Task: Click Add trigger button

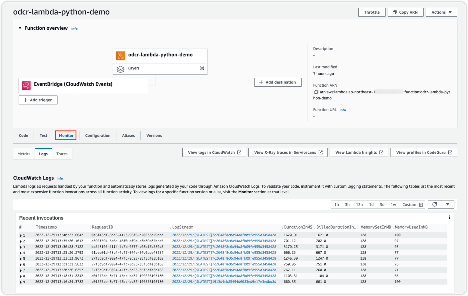Action: pos(38,100)
